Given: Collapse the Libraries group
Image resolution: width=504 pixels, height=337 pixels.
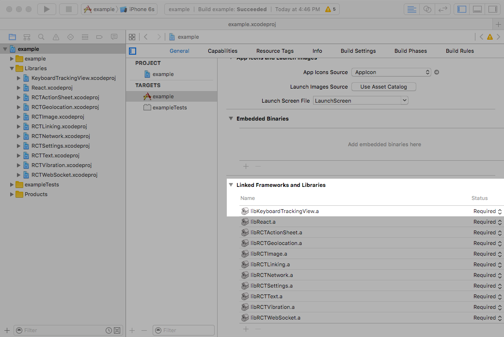Looking at the screenshot, I should pyautogui.click(x=12, y=68).
